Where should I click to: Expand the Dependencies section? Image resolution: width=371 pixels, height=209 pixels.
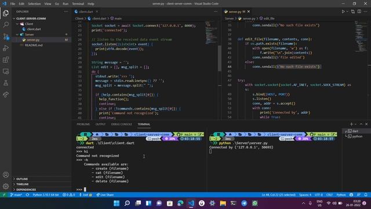(41, 190)
